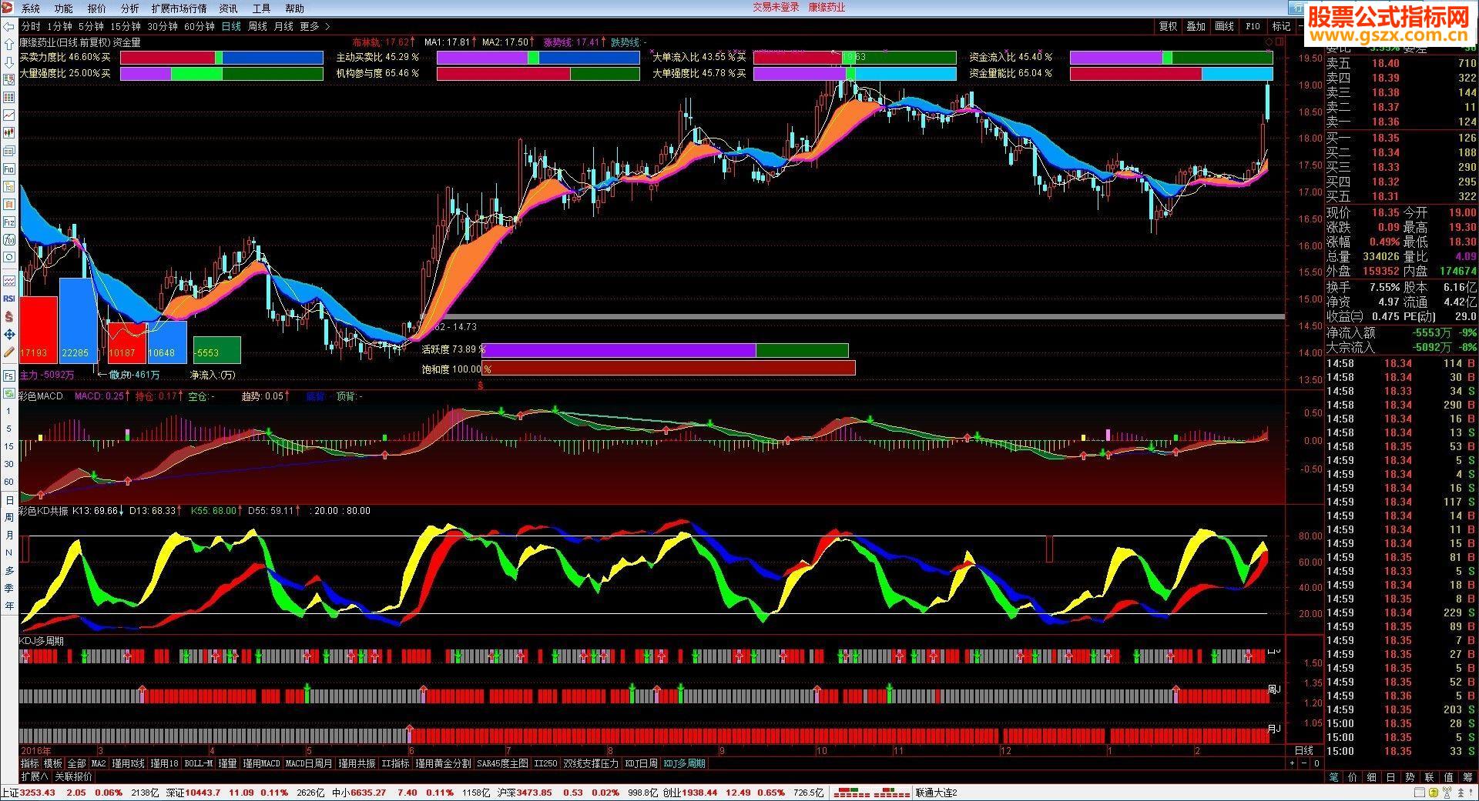Image resolution: width=1479 pixels, height=801 pixels.
Task: Switch to the 周线 timeframe tab
Action: tap(257, 26)
